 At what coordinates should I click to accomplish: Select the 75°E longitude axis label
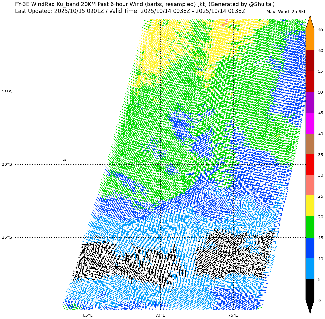tap(233, 315)
